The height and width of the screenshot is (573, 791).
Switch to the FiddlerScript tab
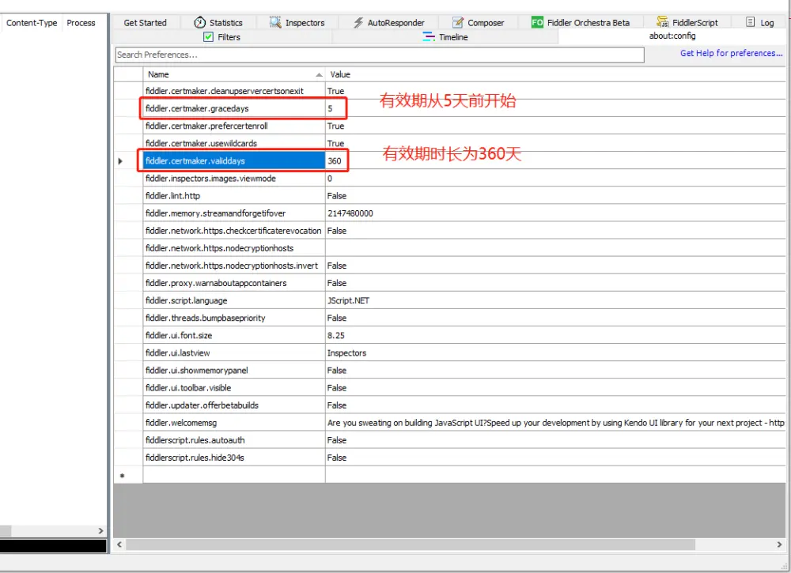pos(687,23)
